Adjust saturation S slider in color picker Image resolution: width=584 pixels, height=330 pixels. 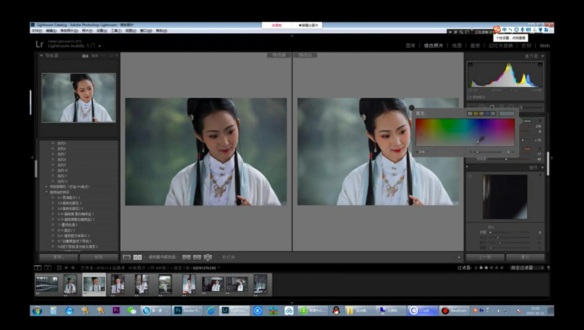[x=488, y=152]
